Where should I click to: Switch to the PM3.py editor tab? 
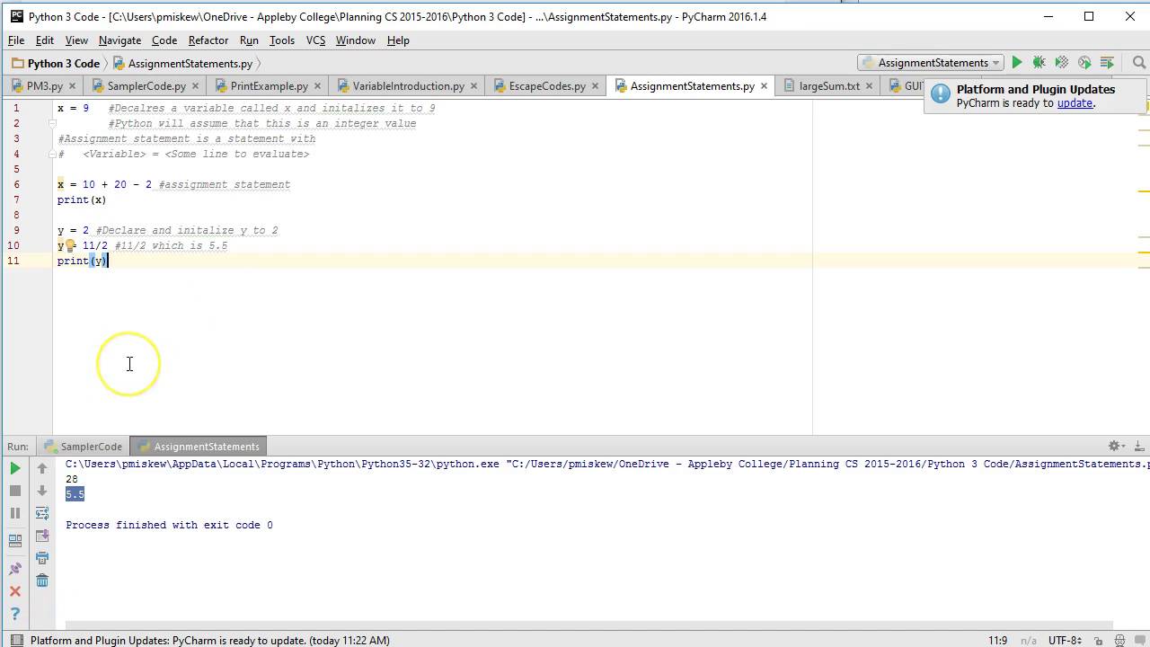tap(45, 86)
